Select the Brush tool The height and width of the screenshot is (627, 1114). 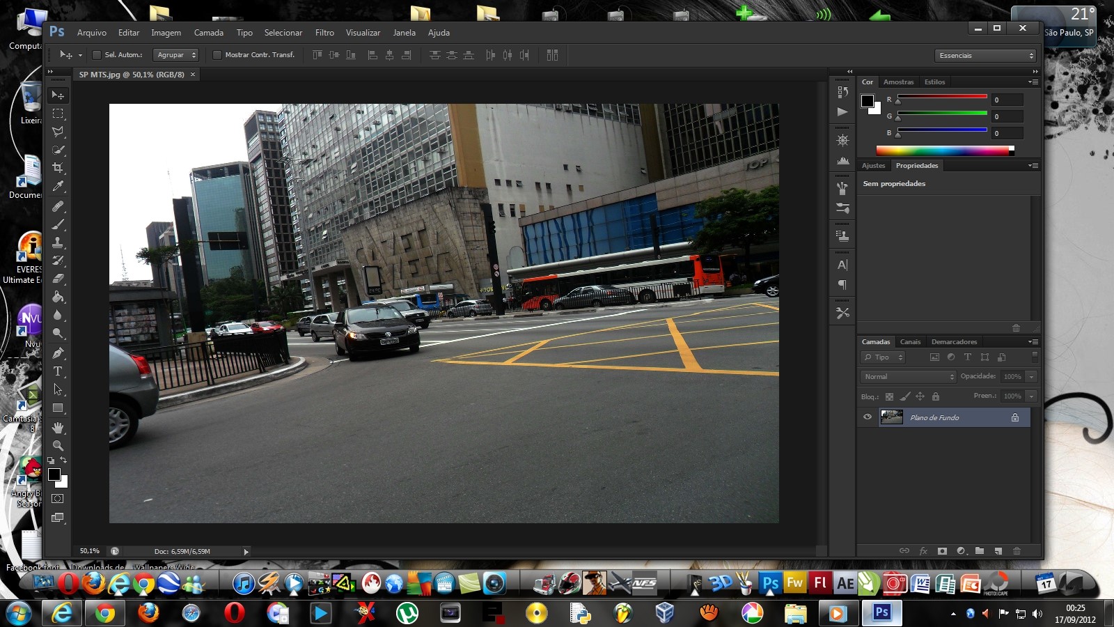click(58, 224)
